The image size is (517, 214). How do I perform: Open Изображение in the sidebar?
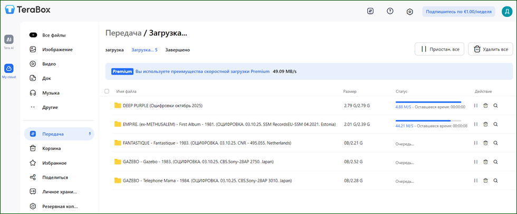click(59, 50)
